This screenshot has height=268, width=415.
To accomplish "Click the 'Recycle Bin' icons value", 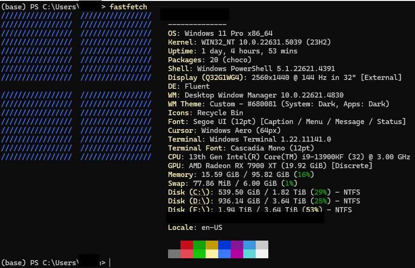I will [x=220, y=113].
